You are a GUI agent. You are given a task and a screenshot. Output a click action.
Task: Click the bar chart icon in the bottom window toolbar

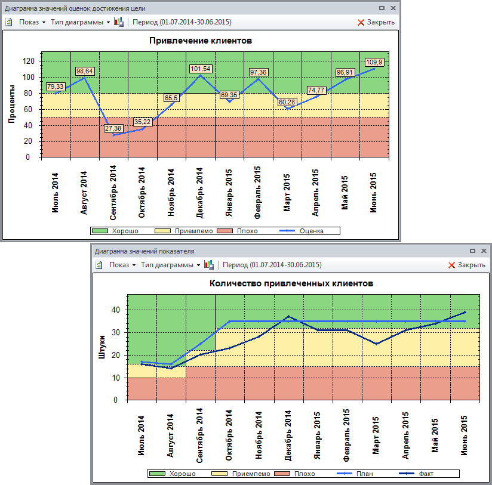pos(209,265)
